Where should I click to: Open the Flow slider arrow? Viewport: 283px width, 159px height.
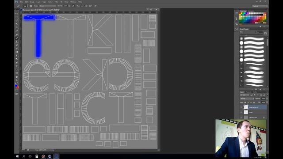tap(86, 6)
